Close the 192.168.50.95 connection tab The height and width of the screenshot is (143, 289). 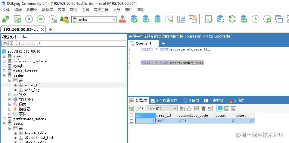tap(42, 29)
